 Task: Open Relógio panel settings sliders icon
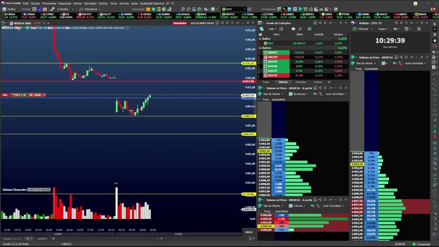point(419,29)
